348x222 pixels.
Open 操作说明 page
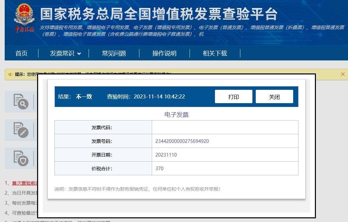164,53
